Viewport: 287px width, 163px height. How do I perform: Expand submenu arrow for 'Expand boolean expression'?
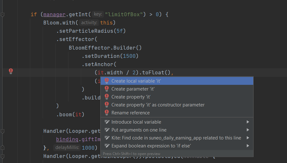click(248, 146)
